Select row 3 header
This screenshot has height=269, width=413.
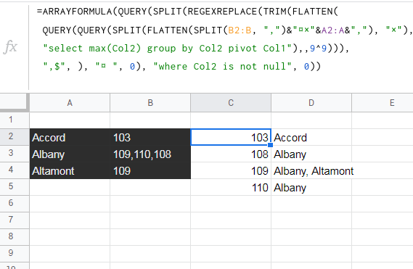15,154
